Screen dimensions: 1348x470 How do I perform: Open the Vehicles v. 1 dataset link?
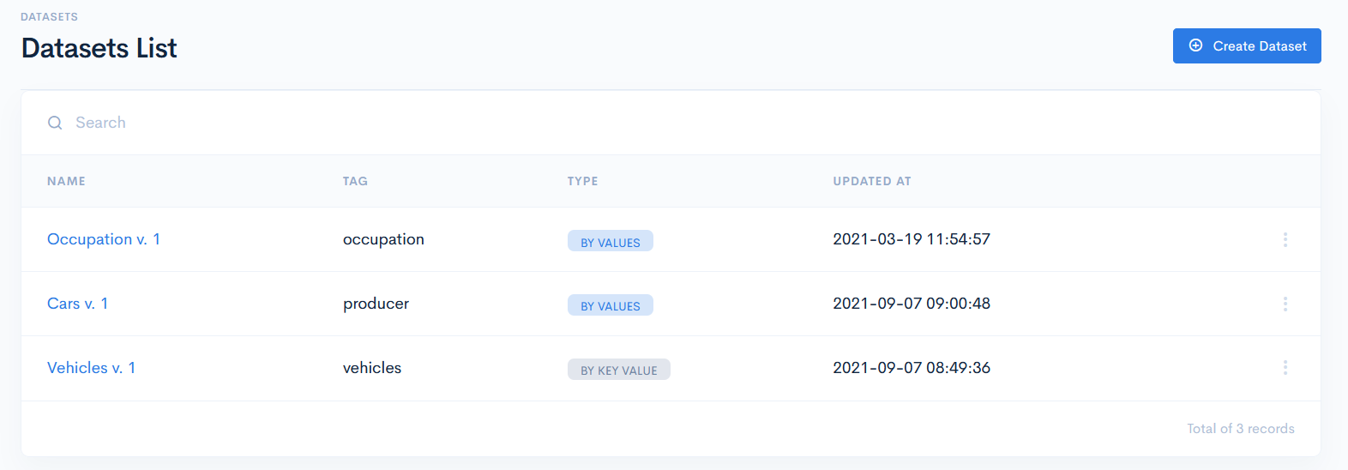91,368
